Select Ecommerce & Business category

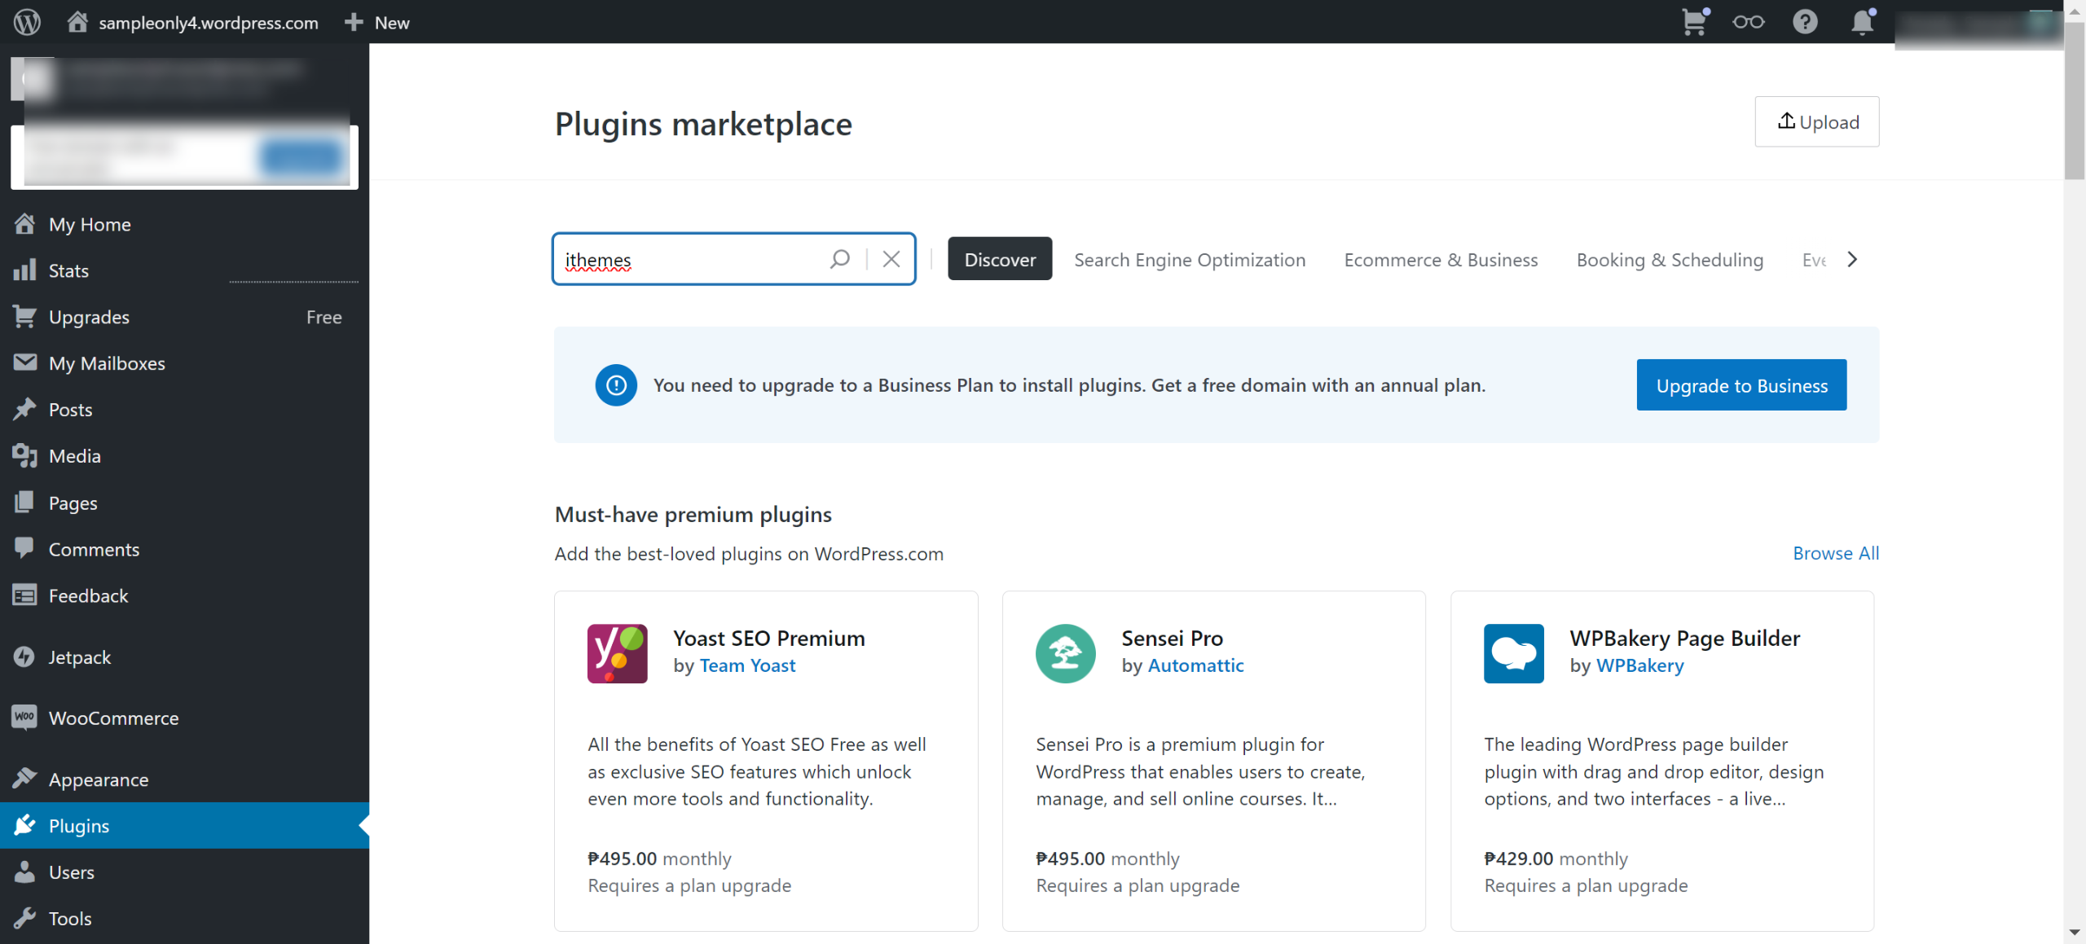[x=1441, y=259]
